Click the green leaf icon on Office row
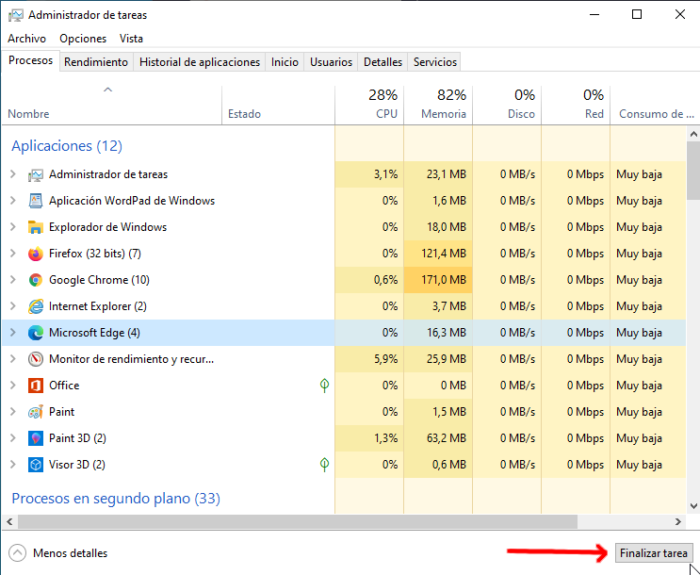Screen dimensions: 700x575 coord(324,386)
